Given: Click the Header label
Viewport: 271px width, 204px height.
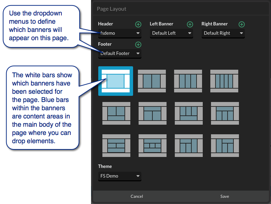Looking at the screenshot, I should pyautogui.click(x=106, y=24).
